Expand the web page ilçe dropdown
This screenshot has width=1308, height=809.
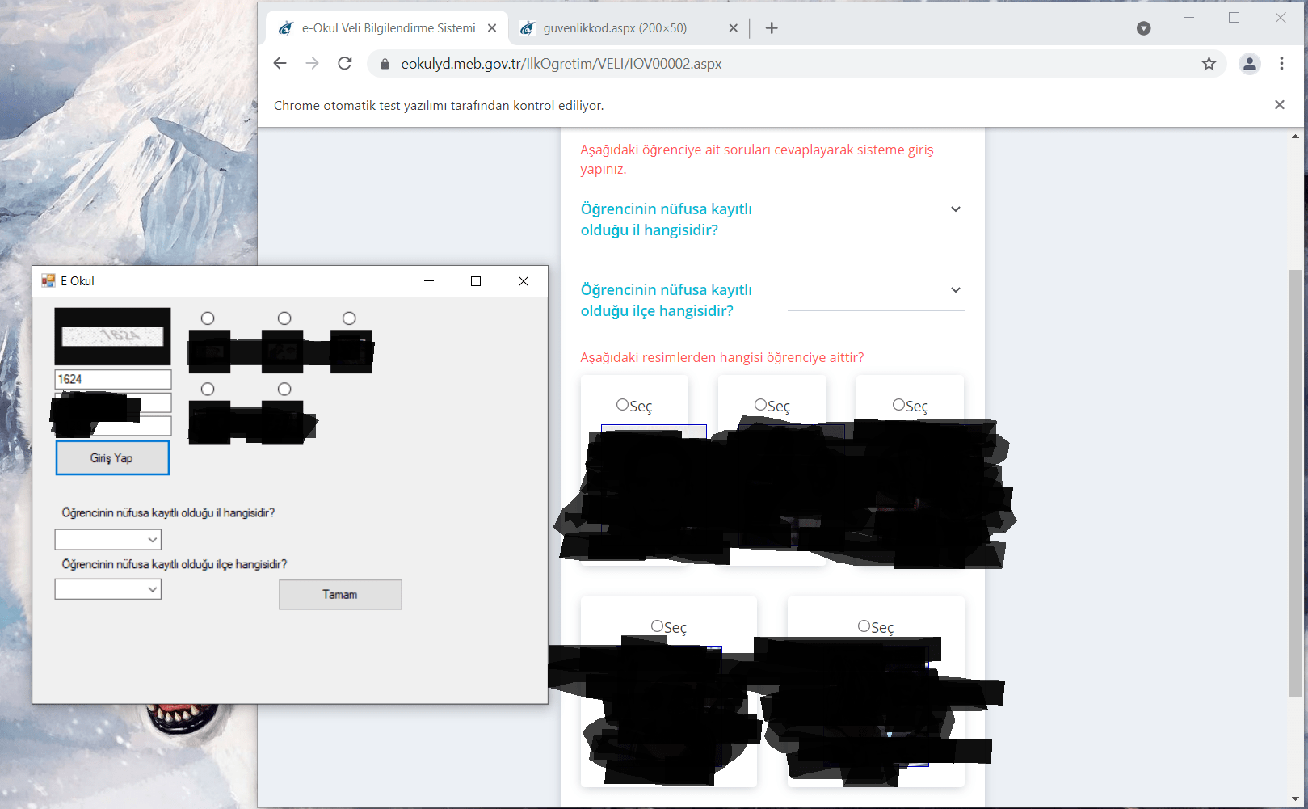(876, 291)
